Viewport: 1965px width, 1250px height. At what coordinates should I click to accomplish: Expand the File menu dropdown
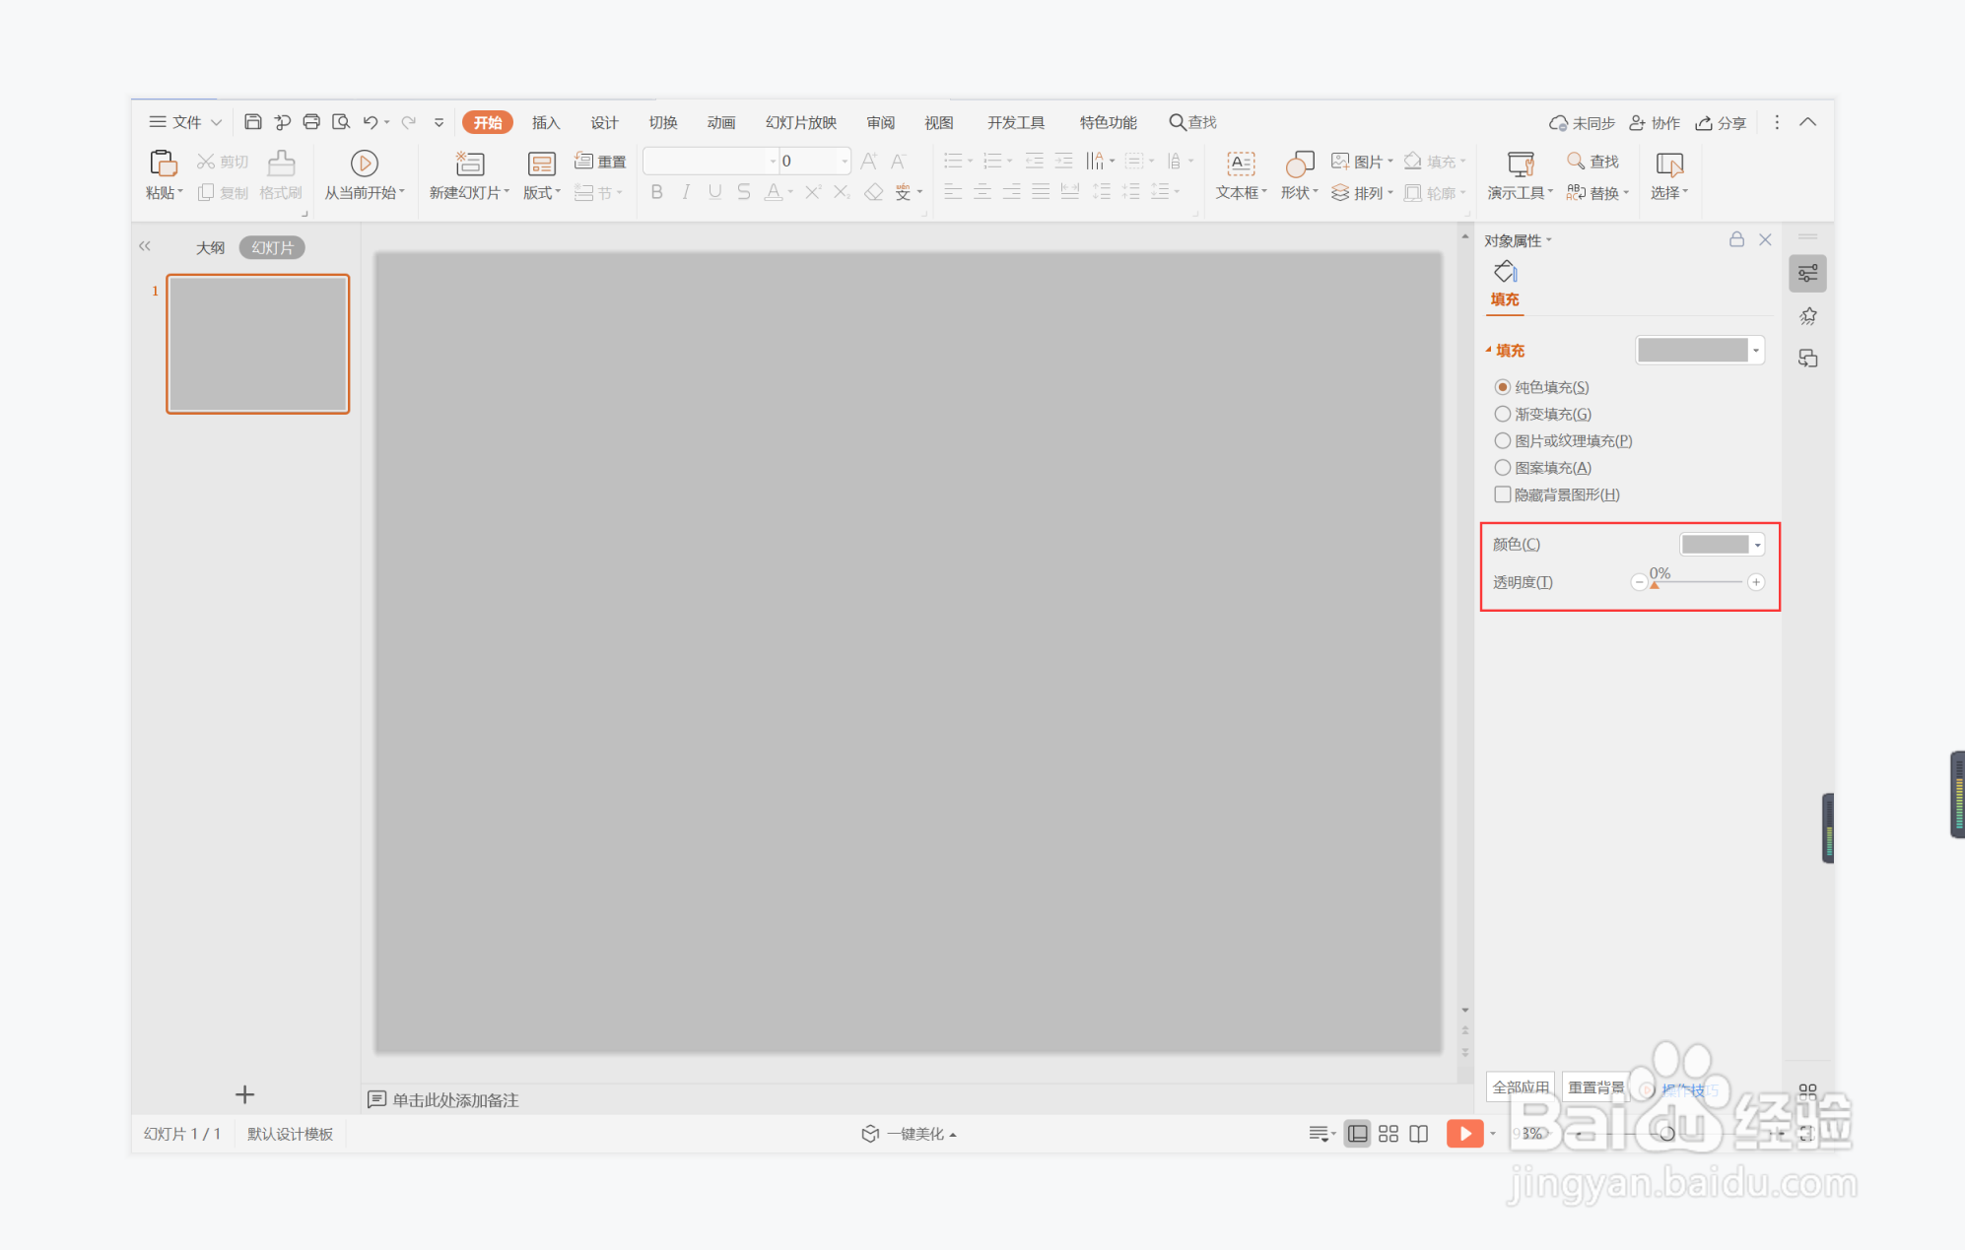pos(185,122)
